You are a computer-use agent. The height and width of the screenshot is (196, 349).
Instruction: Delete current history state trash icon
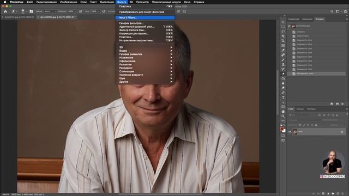(x=342, y=103)
